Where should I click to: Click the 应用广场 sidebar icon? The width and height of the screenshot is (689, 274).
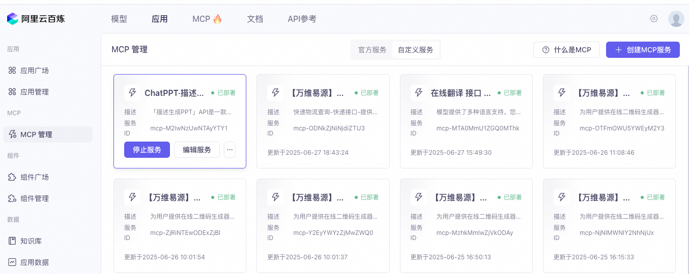pyautogui.click(x=12, y=71)
